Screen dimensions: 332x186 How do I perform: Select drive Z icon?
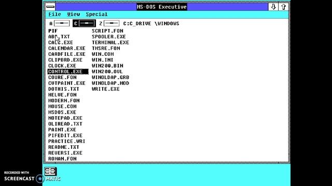(109, 23)
